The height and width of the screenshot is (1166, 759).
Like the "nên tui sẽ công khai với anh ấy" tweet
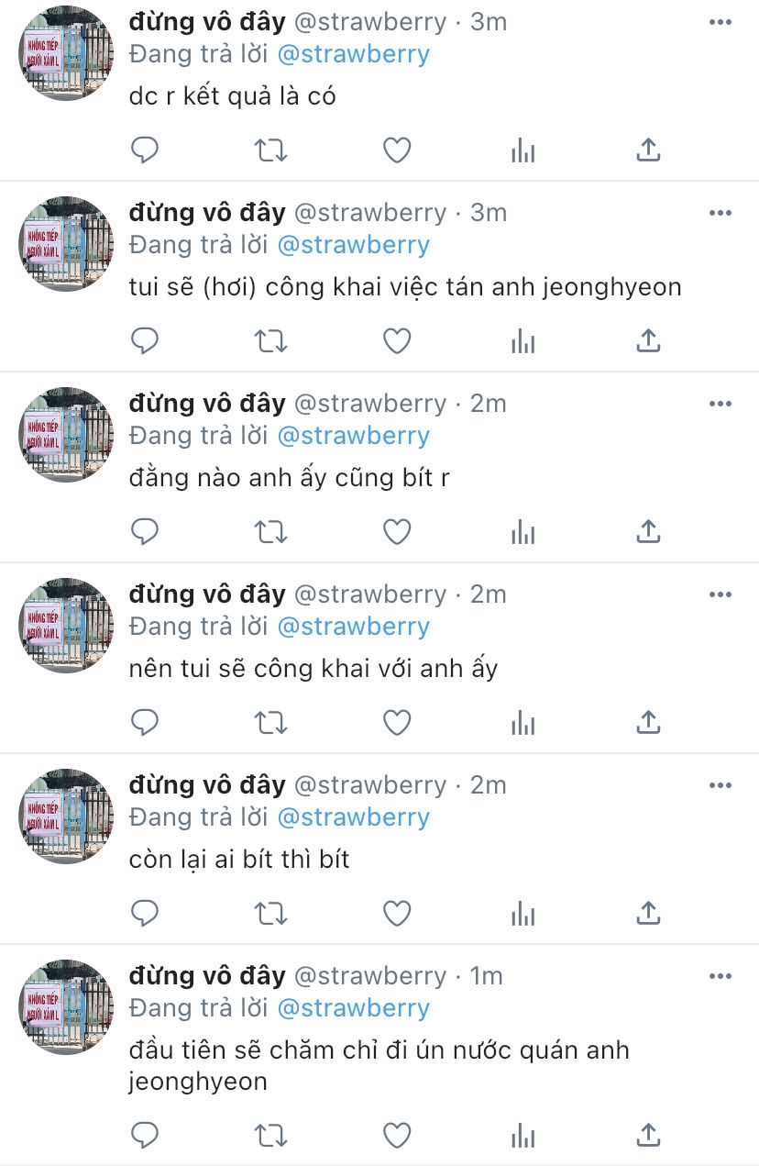click(396, 722)
